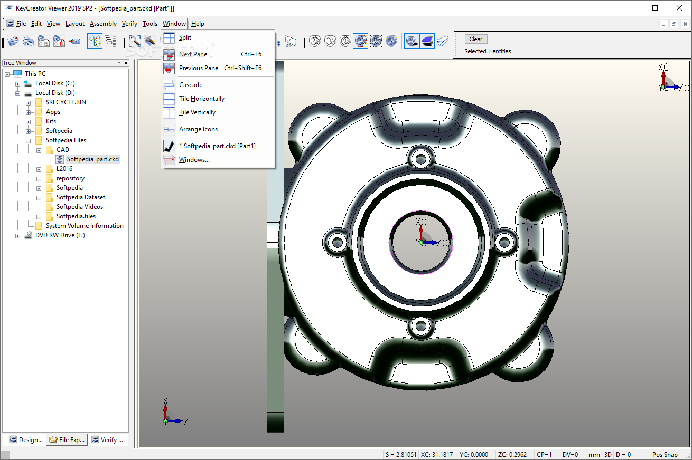Collapse the This PC tree node

[x=7, y=74]
